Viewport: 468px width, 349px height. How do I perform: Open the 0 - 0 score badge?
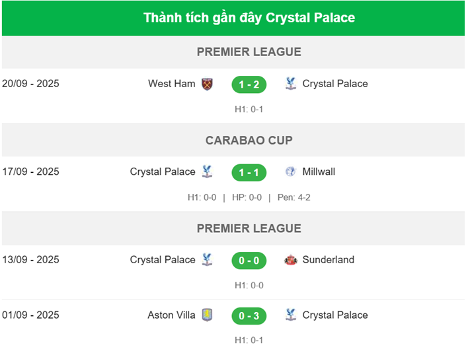(x=249, y=261)
